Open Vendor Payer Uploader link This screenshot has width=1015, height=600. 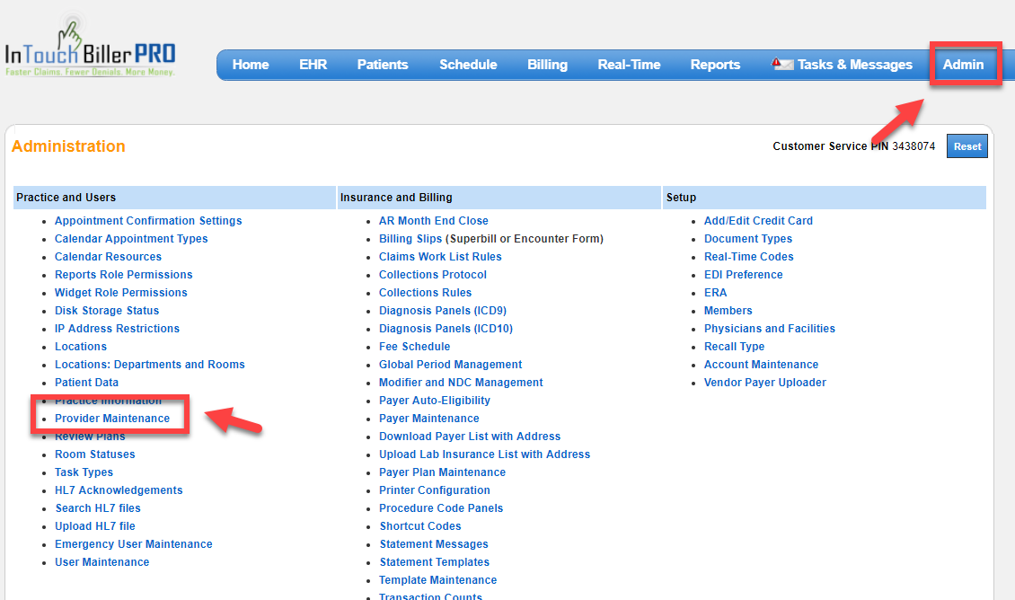tap(764, 383)
